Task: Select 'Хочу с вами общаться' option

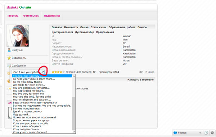Action: click(x=42, y=126)
